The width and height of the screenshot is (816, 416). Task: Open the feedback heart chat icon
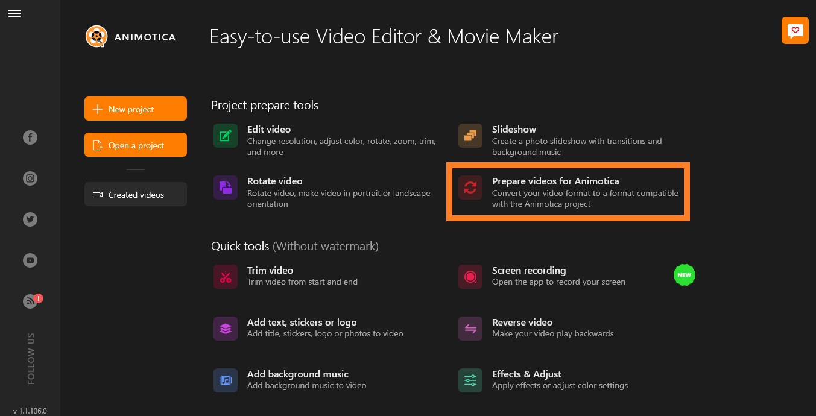(x=795, y=30)
